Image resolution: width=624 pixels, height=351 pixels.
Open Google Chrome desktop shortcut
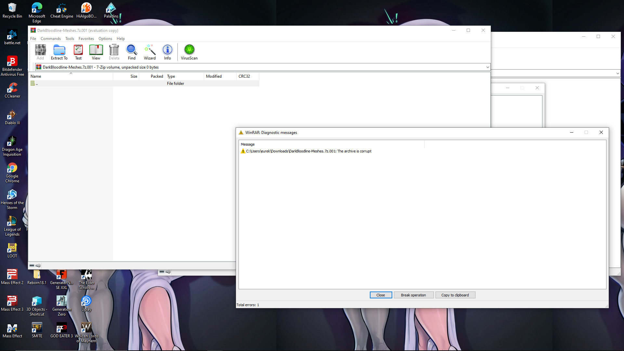tap(12, 173)
